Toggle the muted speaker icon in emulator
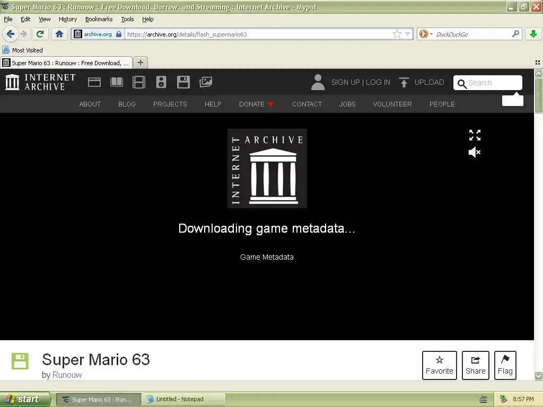543x407 pixels. [475, 152]
